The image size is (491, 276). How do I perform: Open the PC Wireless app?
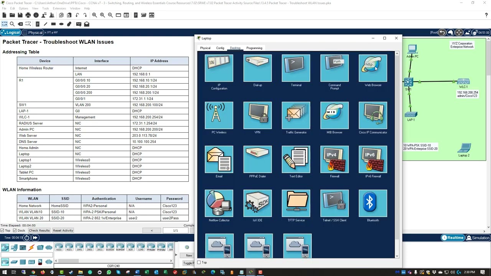coord(219,115)
